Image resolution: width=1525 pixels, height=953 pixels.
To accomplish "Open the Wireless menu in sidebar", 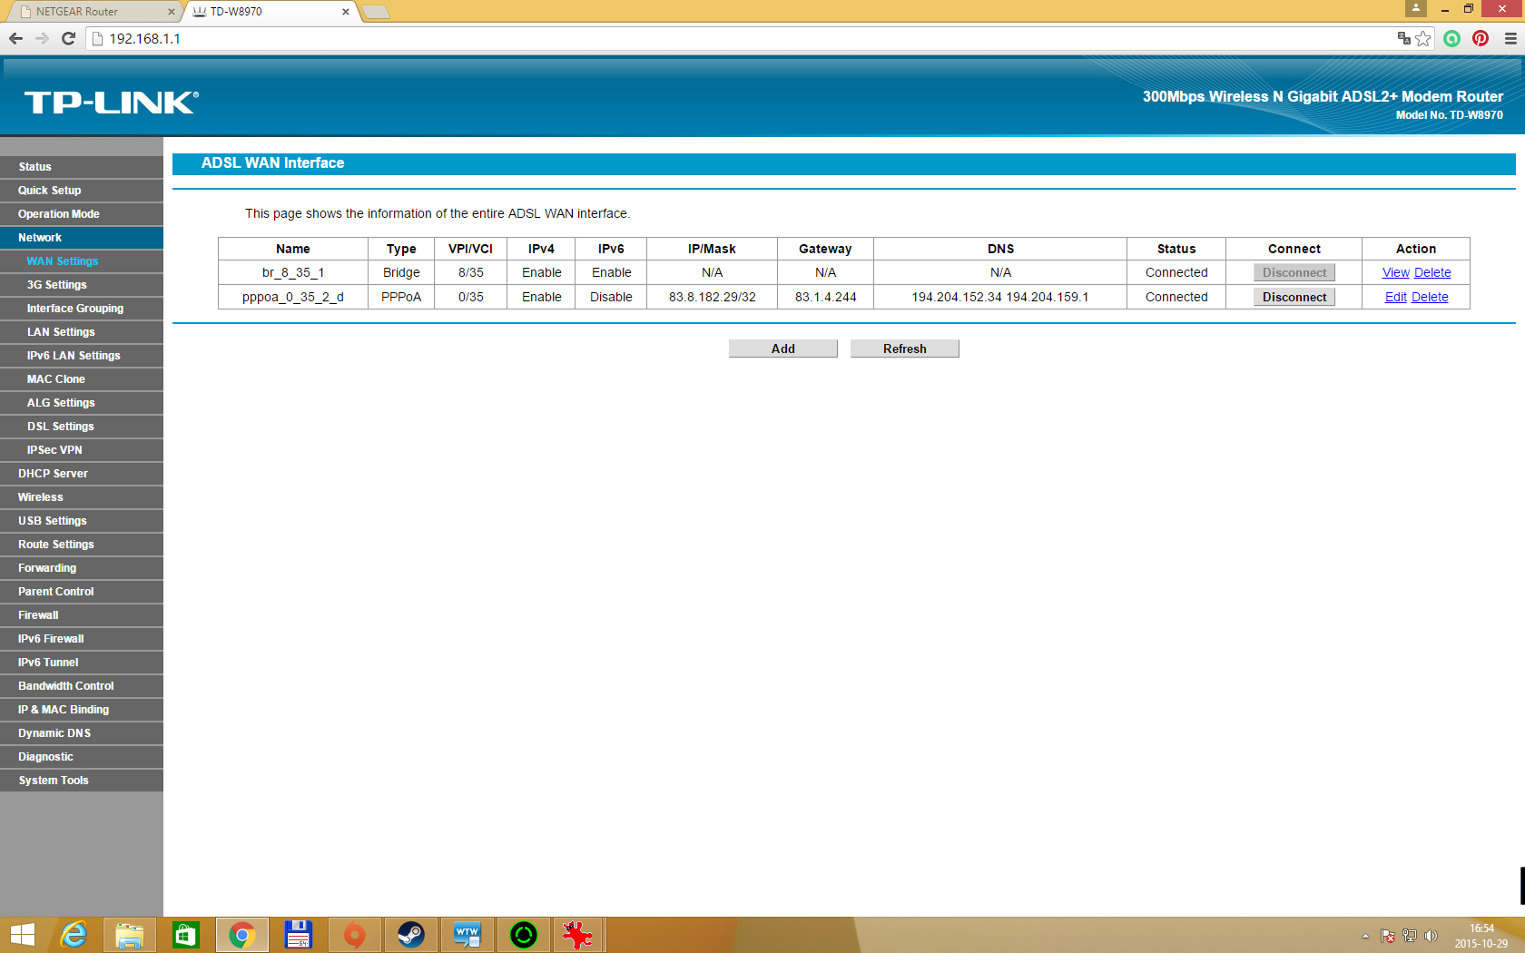I will [x=41, y=497].
